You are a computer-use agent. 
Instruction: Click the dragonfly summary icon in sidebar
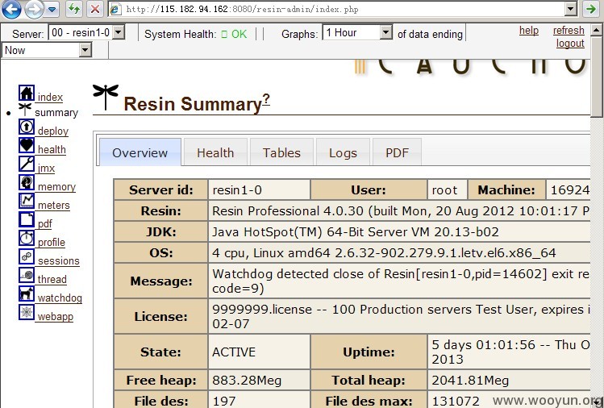pos(25,110)
